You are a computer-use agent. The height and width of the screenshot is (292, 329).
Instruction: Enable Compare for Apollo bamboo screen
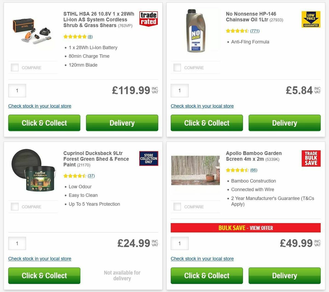pyautogui.click(x=177, y=206)
